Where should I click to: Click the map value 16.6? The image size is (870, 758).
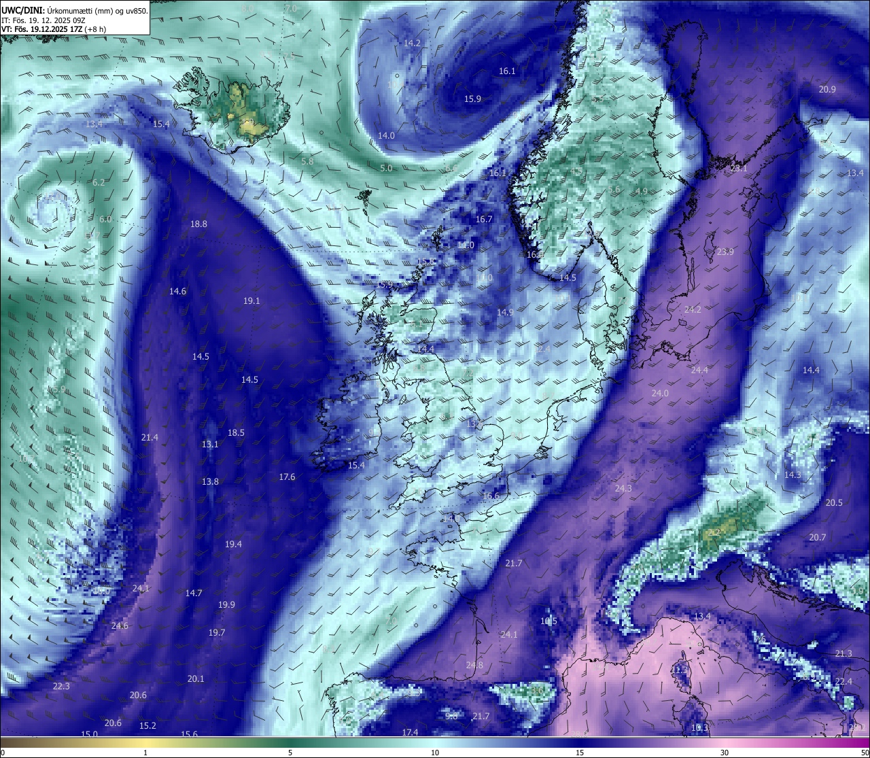(491, 496)
